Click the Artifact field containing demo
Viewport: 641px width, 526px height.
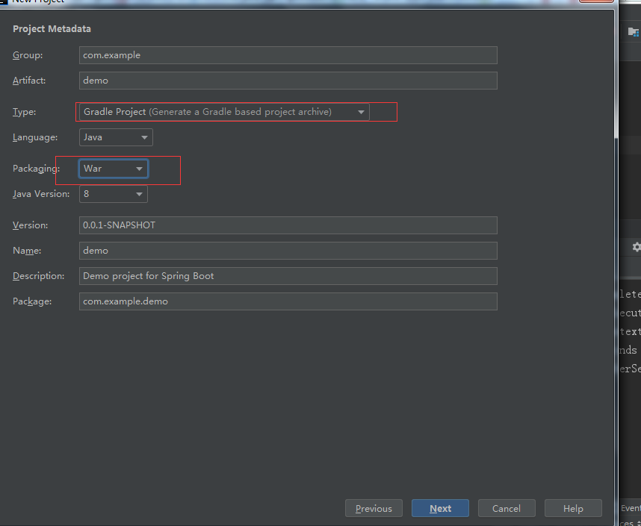click(x=288, y=81)
